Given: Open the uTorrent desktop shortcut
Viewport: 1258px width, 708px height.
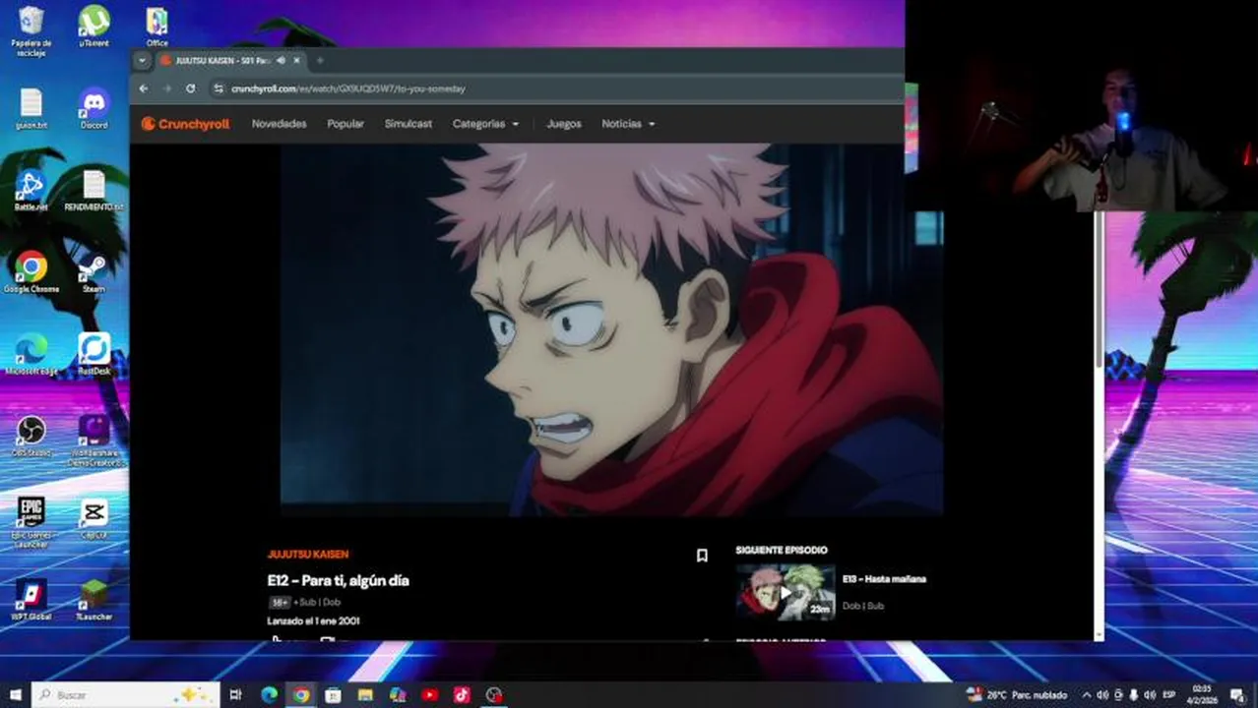Looking at the screenshot, I should 94,27.
